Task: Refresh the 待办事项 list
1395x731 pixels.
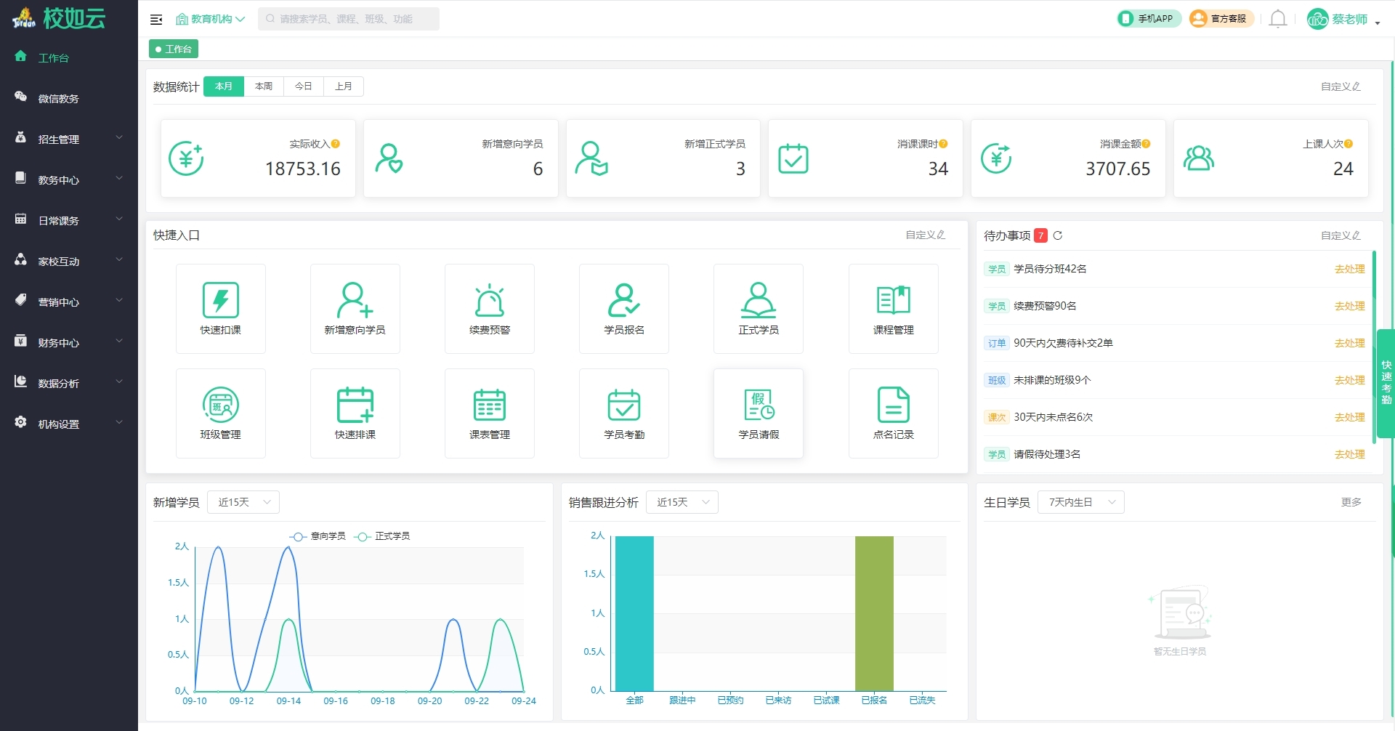Action: click(1058, 235)
